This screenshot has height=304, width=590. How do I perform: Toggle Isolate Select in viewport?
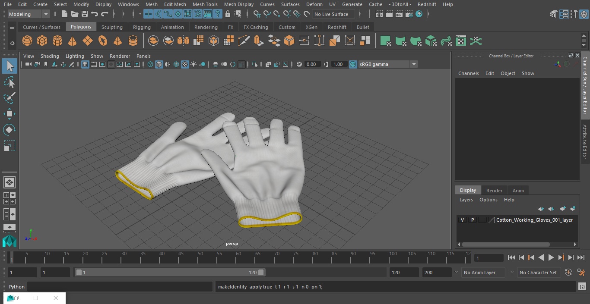pyautogui.click(x=255, y=64)
